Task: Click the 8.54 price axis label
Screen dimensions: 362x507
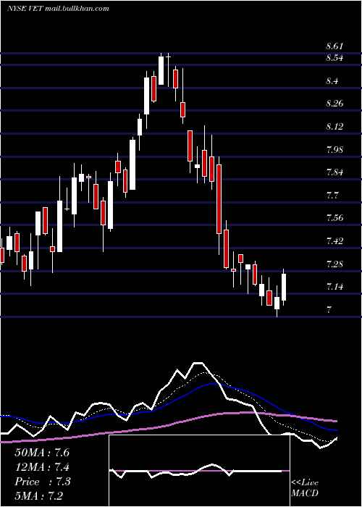Action: tap(334, 58)
